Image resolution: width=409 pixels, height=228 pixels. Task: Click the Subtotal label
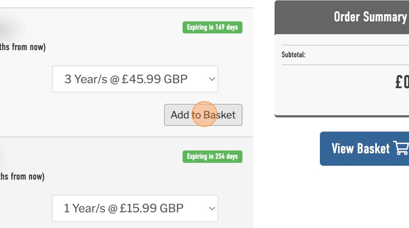[x=294, y=55]
